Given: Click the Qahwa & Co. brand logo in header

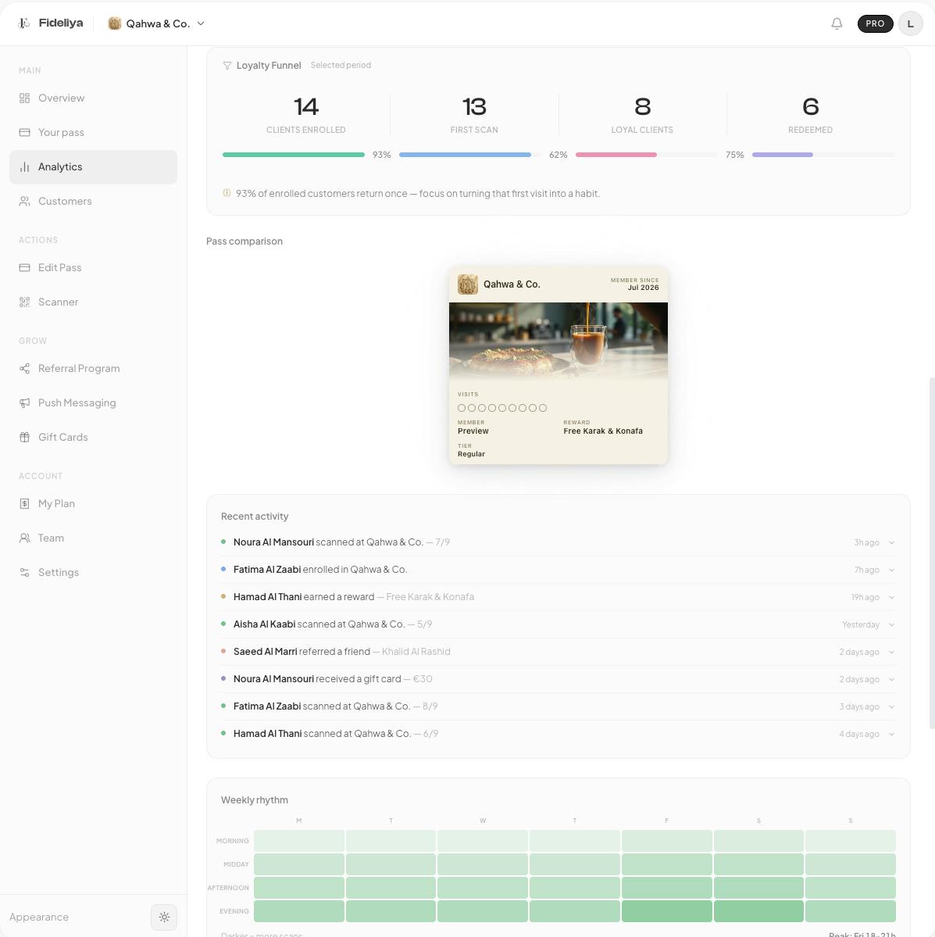Looking at the screenshot, I should (x=115, y=23).
